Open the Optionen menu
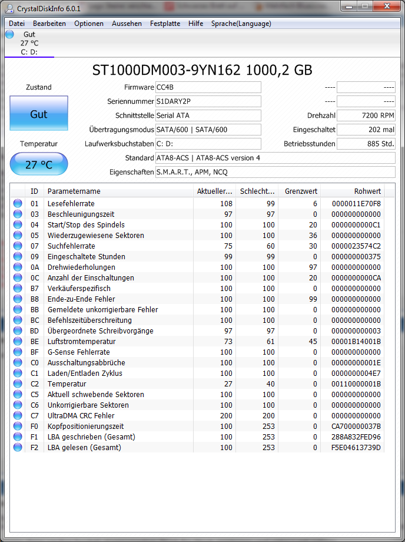This screenshot has height=542, width=405. (89, 24)
